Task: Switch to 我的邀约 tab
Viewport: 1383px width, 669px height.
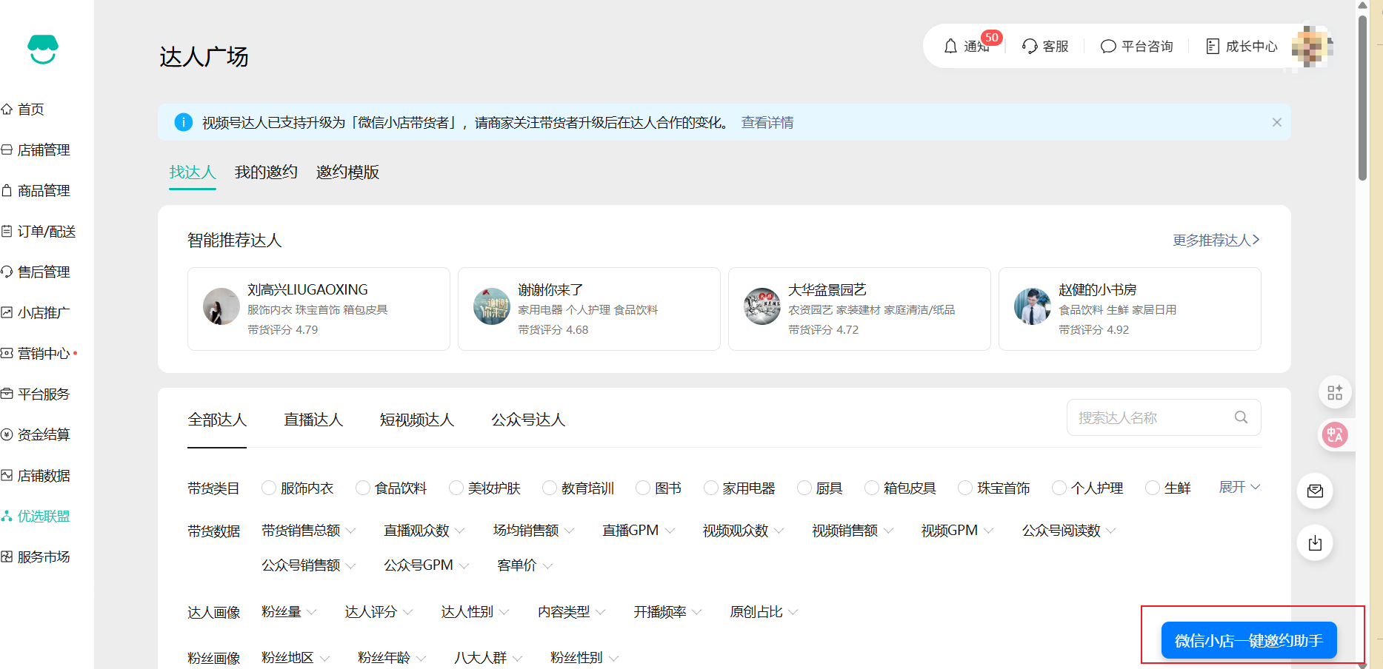Action: click(x=266, y=172)
